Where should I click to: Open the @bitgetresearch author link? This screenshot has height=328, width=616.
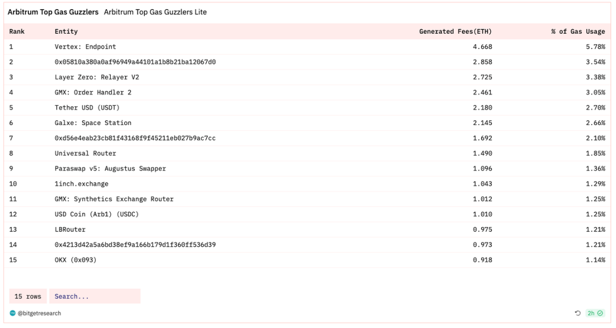39,313
